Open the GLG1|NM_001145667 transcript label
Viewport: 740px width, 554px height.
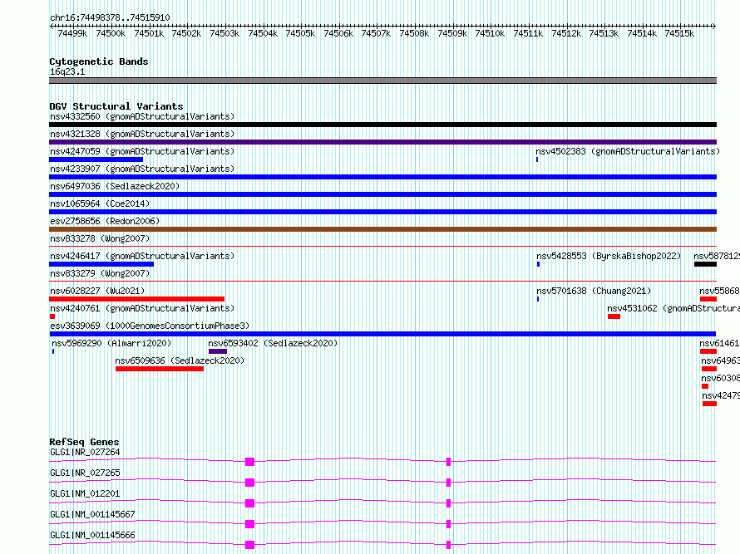tap(92, 514)
